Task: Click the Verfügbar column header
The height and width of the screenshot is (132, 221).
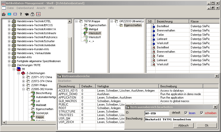Action: [127, 86]
